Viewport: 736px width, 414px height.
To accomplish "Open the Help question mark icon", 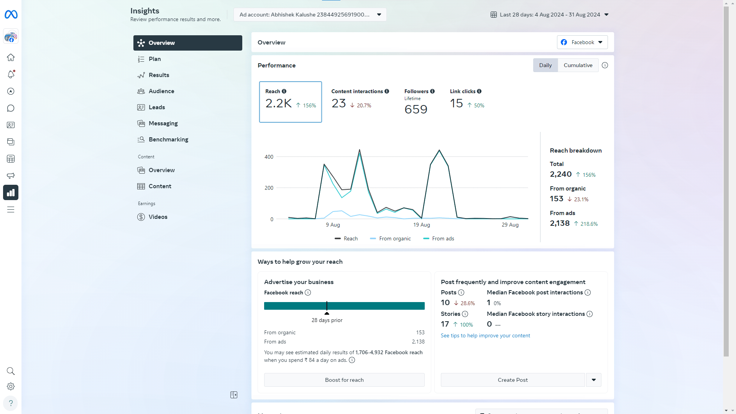I will point(11,403).
